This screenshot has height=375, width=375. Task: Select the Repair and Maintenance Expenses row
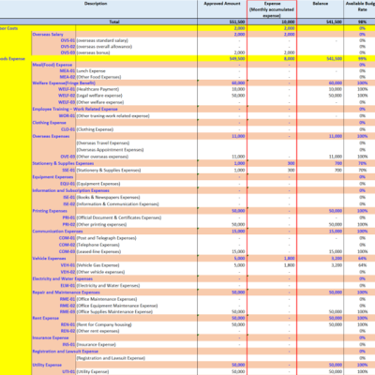(203, 292)
